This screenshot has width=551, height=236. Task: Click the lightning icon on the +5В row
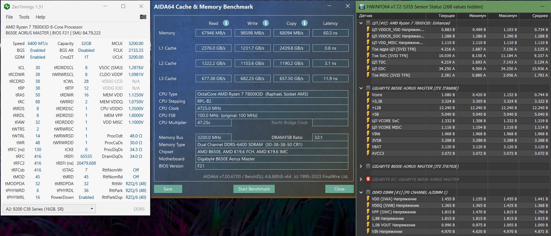tap(368, 114)
